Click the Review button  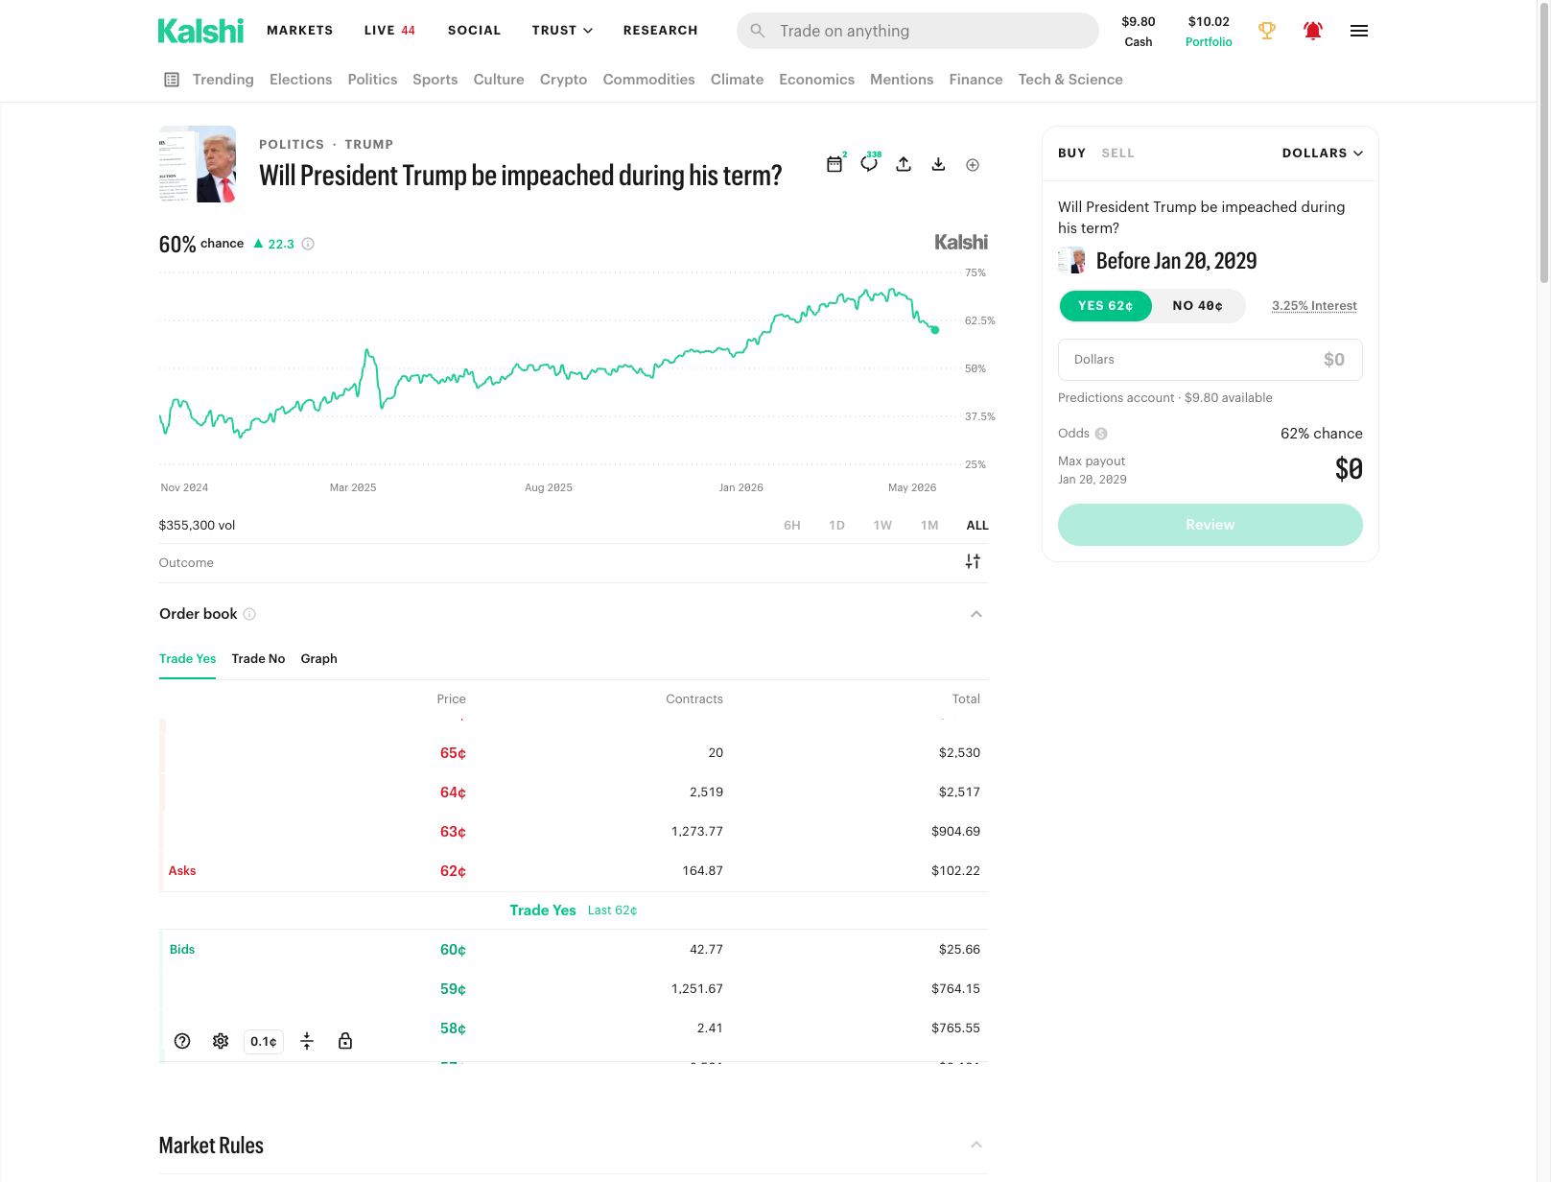[1210, 525]
